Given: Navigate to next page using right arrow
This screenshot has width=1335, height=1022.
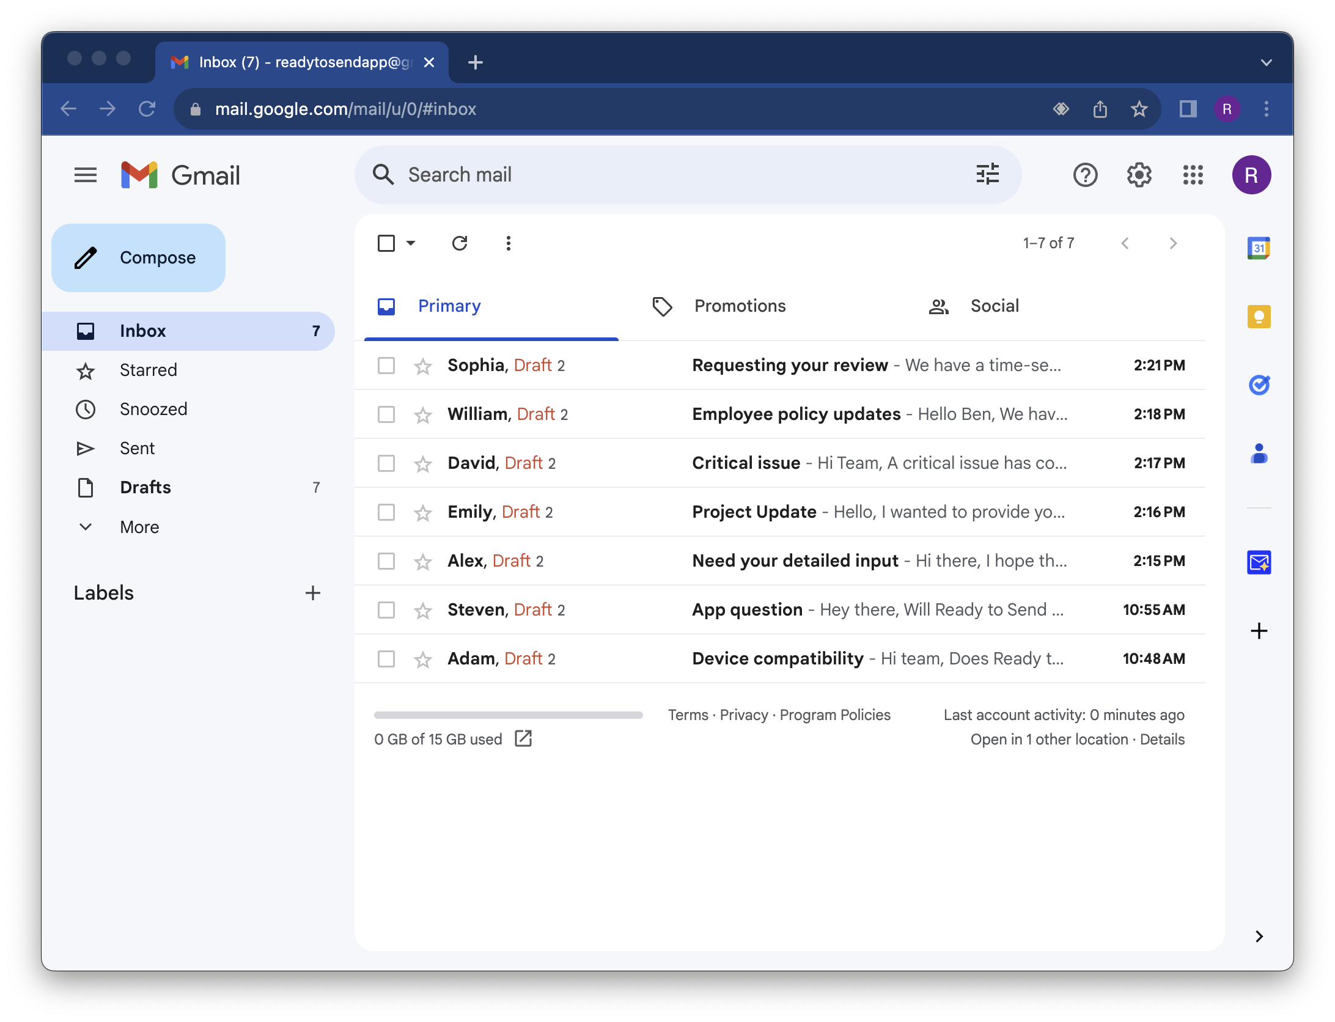Looking at the screenshot, I should [x=1174, y=243].
